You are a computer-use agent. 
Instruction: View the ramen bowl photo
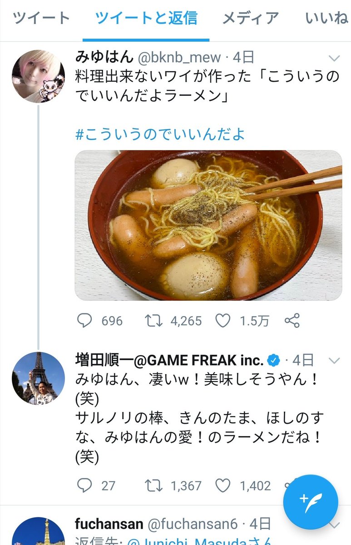[x=208, y=225]
